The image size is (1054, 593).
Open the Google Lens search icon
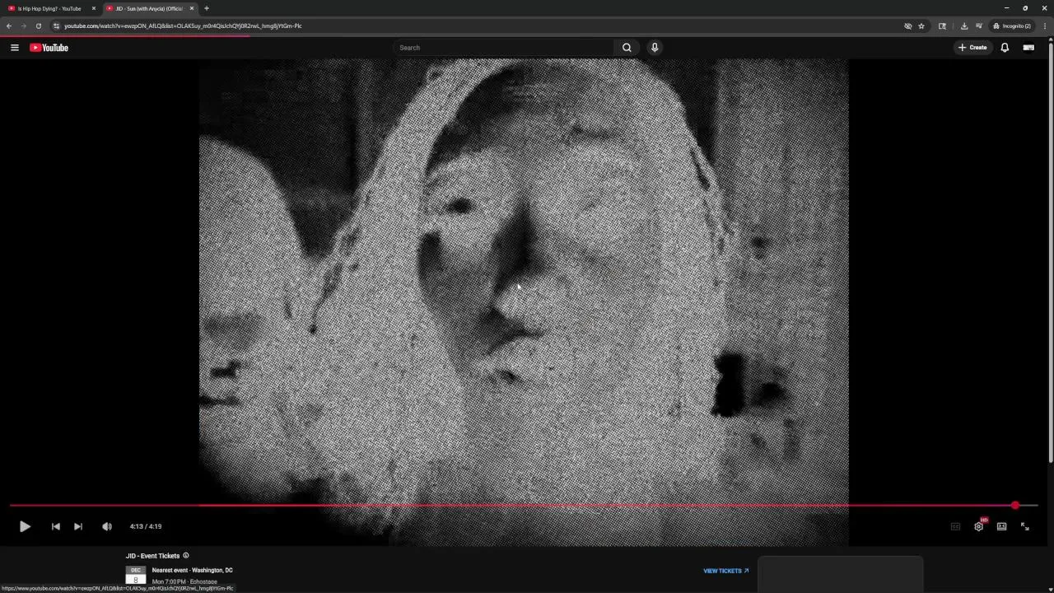click(942, 26)
